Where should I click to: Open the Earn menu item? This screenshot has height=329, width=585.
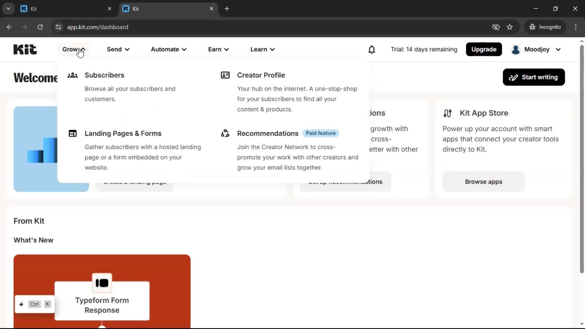(x=218, y=49)
